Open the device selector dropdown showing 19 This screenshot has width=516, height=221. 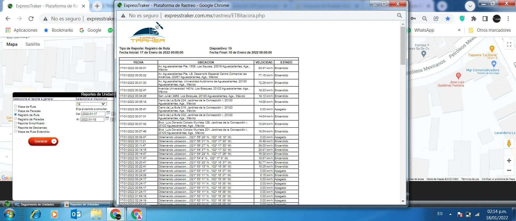(x=91, y=104)
